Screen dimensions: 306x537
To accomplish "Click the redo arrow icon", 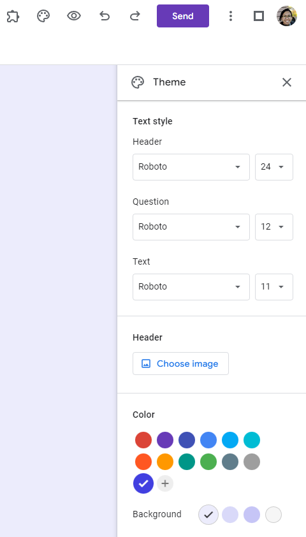I will [x=135, y=16].
